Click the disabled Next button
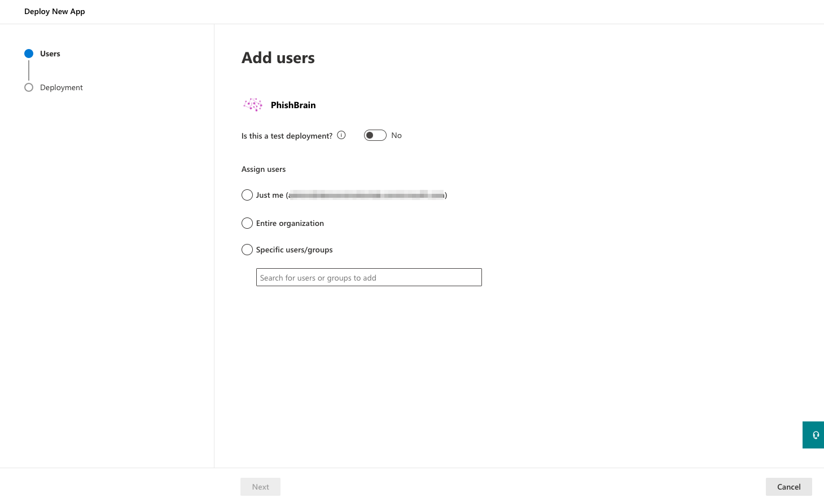This screenshot has height=502, width=824. (x=260, y=487)
